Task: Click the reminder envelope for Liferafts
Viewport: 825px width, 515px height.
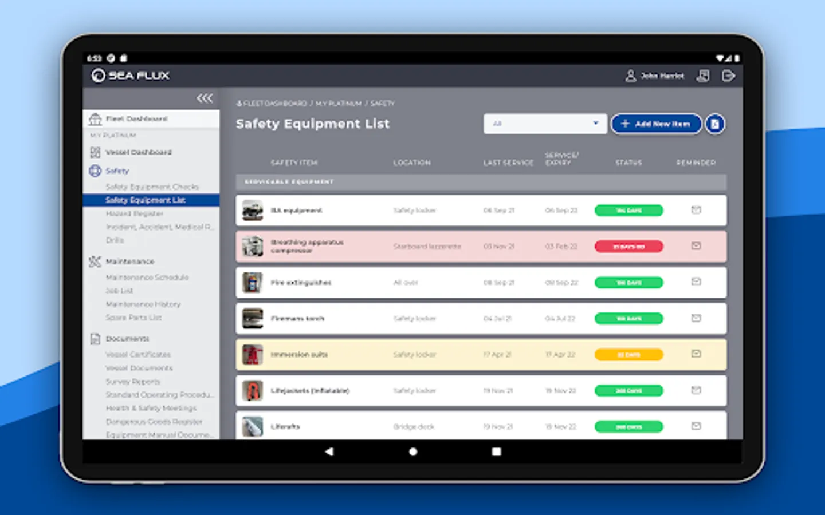Action: click(696, 426)
